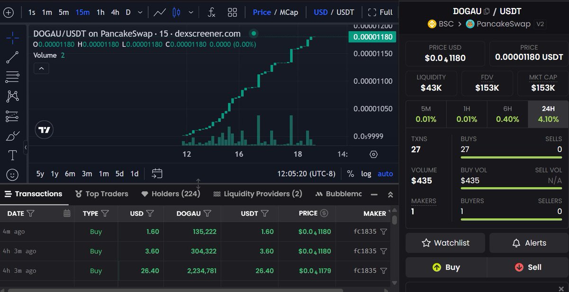This screenshot has width=569, height=292.
Task: Select the 24H stats tab
Action: coord(548,114)
